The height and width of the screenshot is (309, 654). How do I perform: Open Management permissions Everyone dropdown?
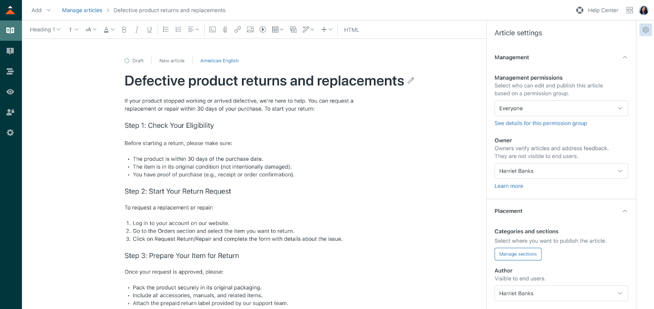(x=561, y=108)
